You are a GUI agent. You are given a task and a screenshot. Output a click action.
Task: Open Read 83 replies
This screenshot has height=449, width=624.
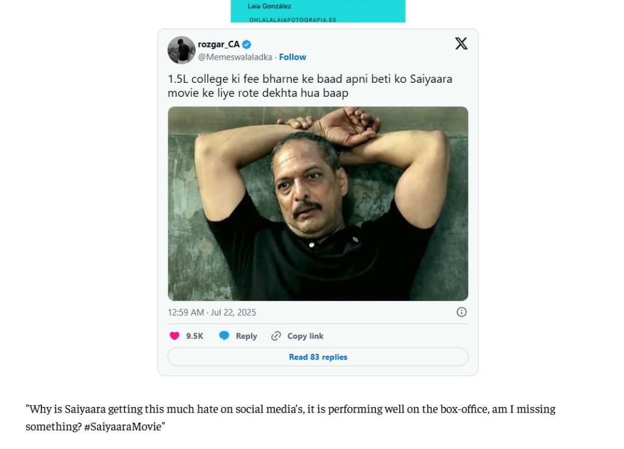(317, 357)
